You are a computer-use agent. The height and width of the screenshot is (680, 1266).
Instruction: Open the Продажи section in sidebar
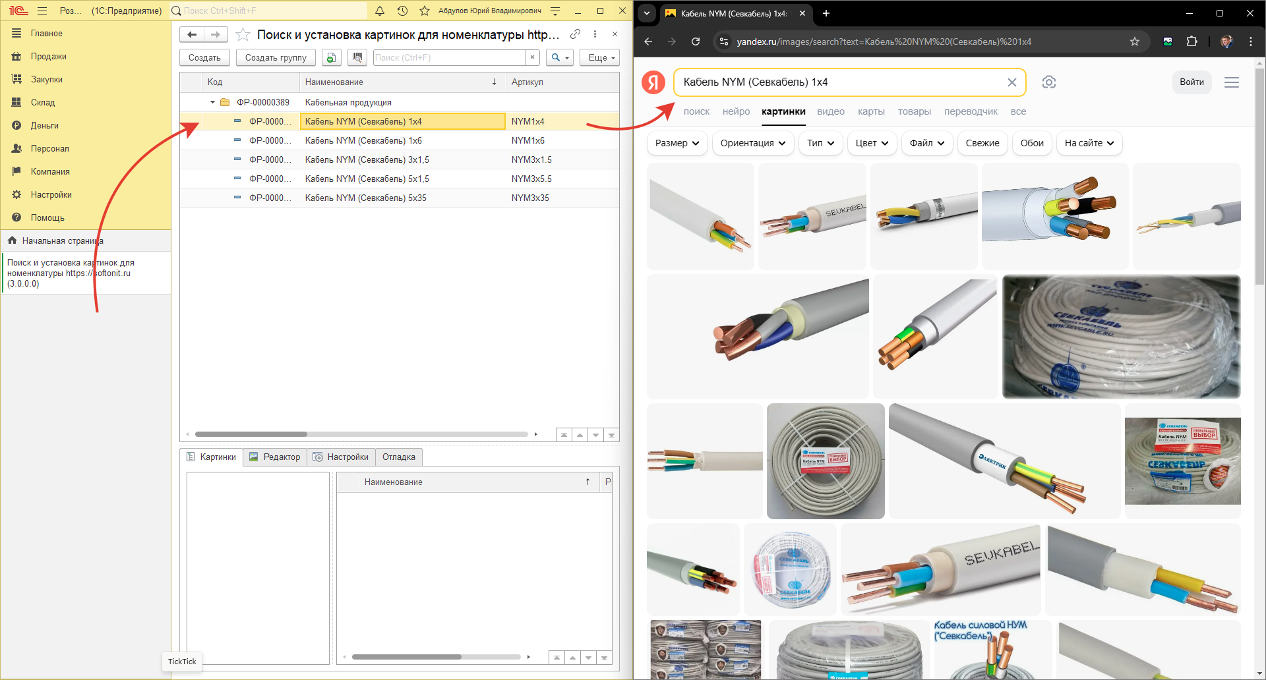(48, 56)
